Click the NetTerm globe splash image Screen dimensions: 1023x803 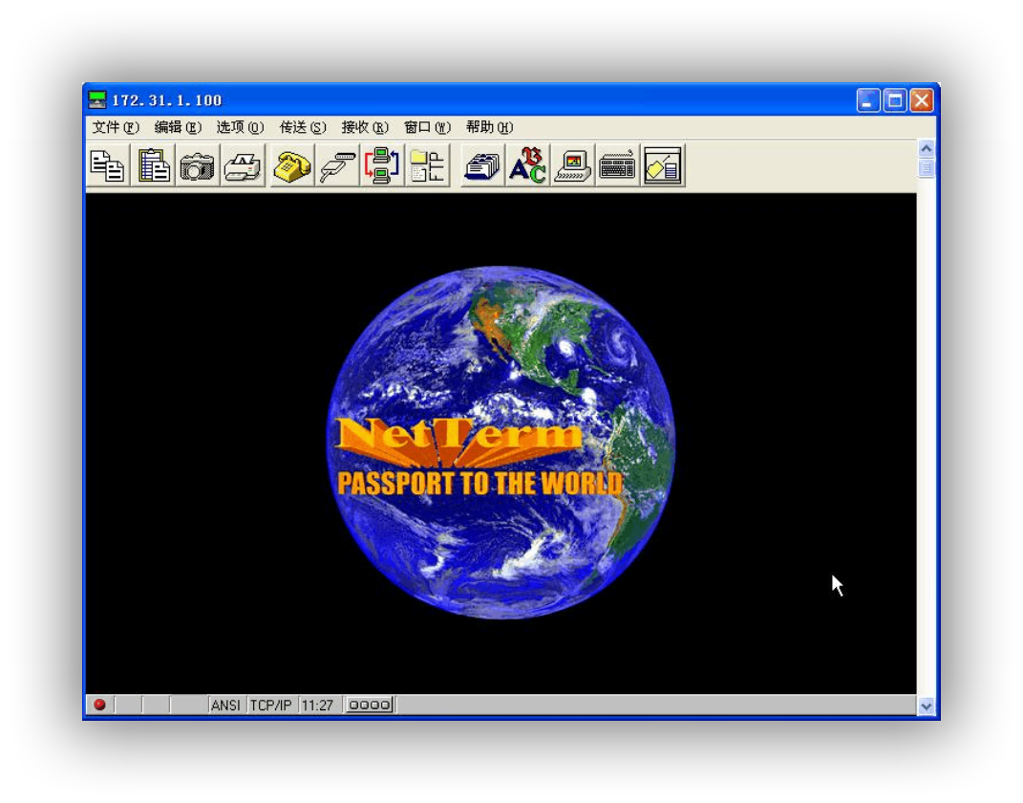[501, 442]
